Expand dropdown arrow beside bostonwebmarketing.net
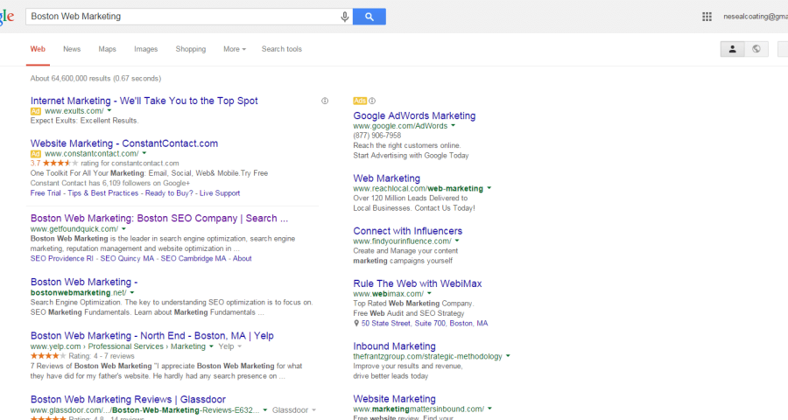 (x=132, y=293)
